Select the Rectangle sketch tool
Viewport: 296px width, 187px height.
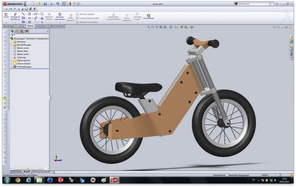point(23,18)
